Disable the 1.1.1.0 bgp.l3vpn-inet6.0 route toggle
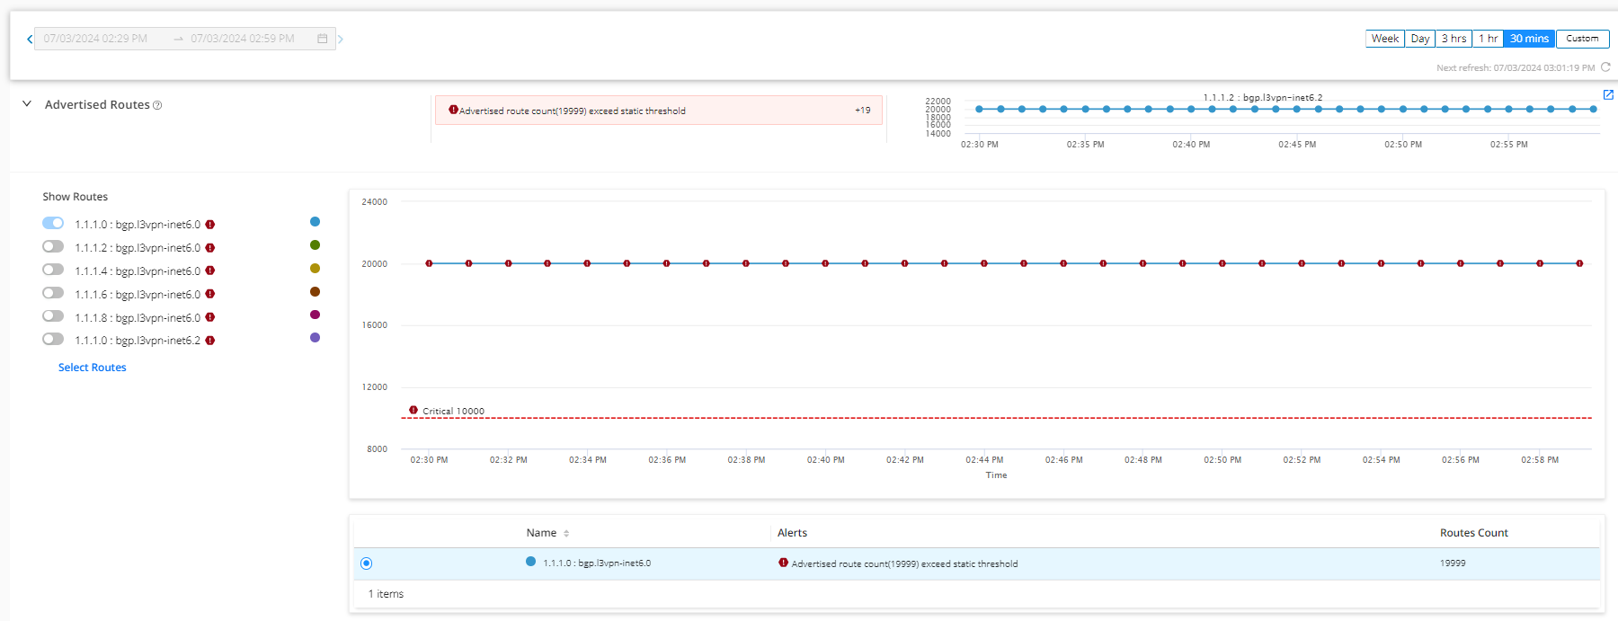1618x621 pixels. pyautogui.click(x=53, y=223)
